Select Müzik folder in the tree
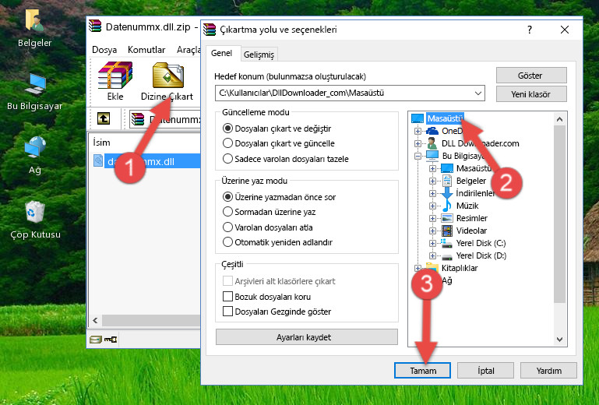 click(x=467, y=206)
